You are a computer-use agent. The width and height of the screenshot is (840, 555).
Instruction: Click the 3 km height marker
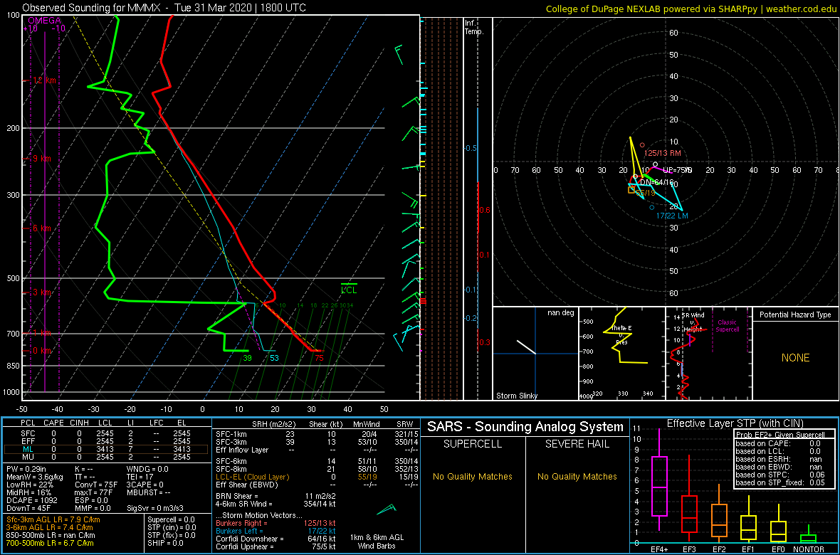pyautogui.click(x=41, y=292)
